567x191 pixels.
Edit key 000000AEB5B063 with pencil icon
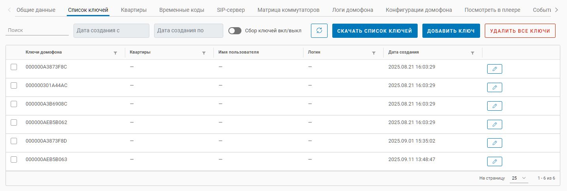[x=494, y=161]
